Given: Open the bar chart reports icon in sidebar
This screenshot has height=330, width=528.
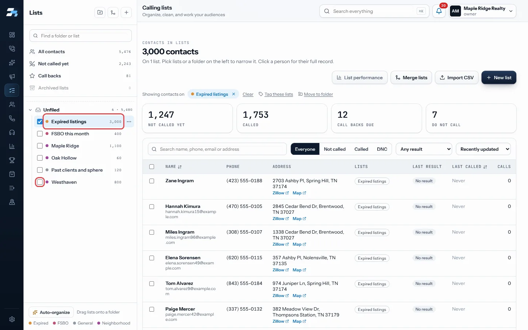Looking at the screenshot, I should coord(12,146).
